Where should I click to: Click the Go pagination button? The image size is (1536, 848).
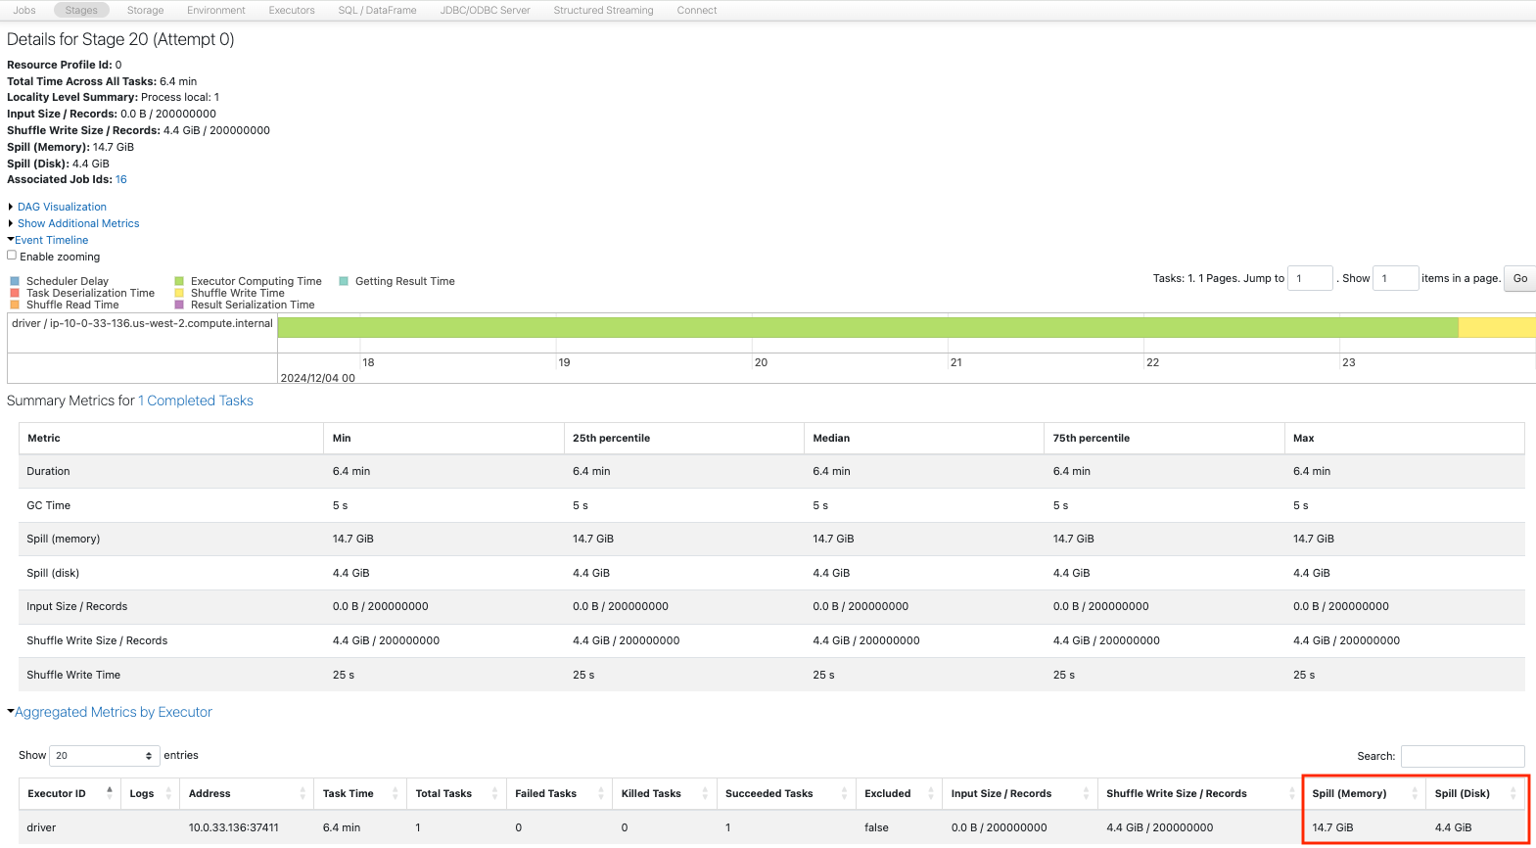[x=1519, y=278]
